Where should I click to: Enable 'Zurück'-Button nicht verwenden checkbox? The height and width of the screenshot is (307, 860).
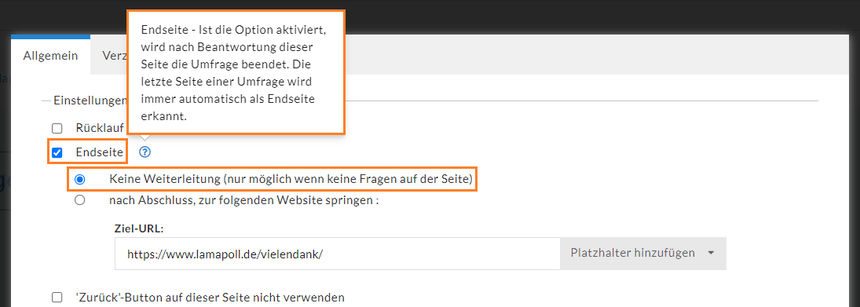coord(57,298)
